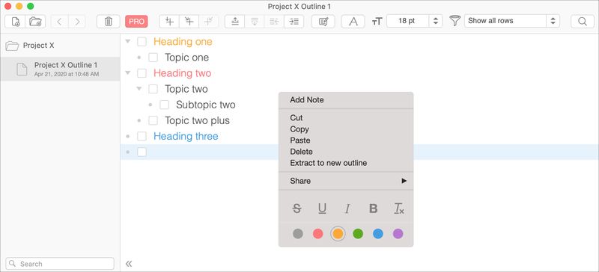Collapse the 'Topic two' disclosure triangle
599x272 pixels.
(x=139, y=88)
